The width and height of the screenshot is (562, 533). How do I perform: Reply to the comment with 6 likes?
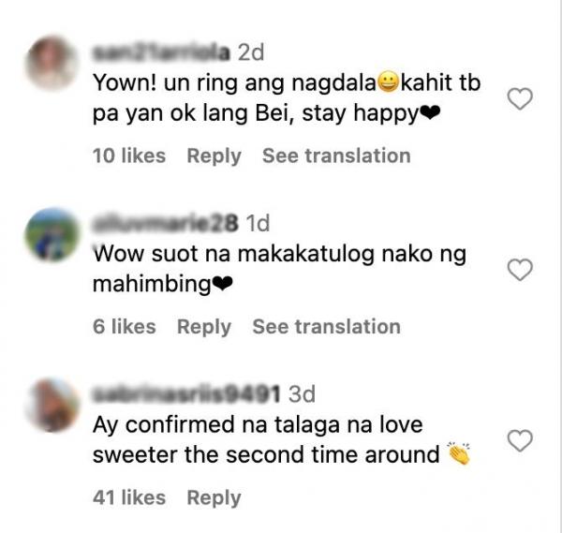[204, 327]
